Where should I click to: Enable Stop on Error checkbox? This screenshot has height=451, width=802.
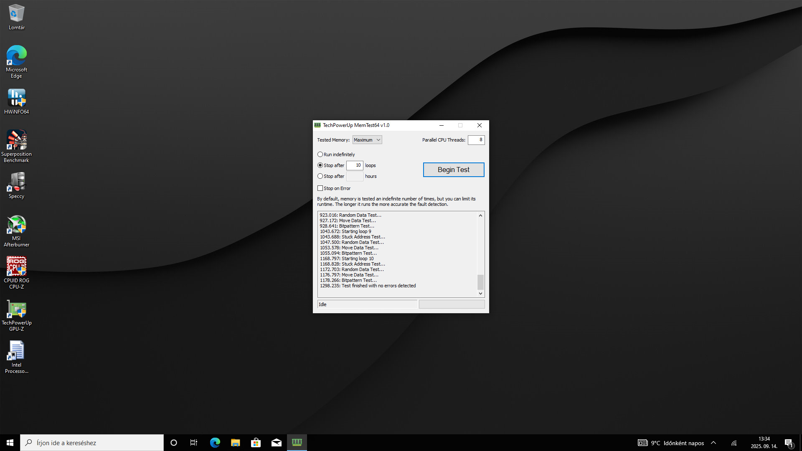coord(320,188)
